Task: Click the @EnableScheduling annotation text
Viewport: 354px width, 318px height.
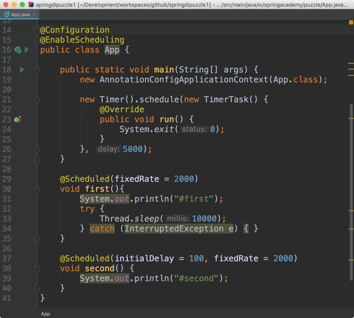Action: coord(82,40)
